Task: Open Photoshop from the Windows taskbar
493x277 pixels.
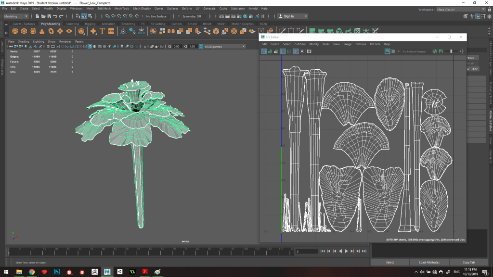Action: coord(57,272)
